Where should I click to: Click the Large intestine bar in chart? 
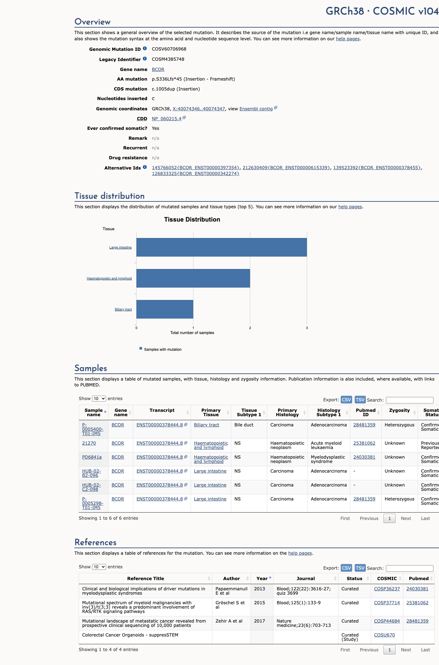222,247
